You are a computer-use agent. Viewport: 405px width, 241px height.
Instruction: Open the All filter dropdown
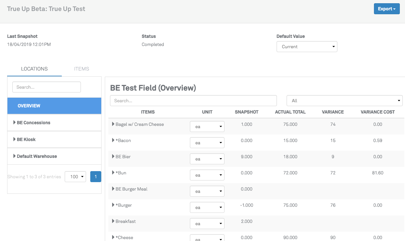point(344,101)
